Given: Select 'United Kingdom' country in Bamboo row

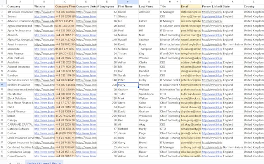Looking at the screenshot, I should tap(254, 76).
